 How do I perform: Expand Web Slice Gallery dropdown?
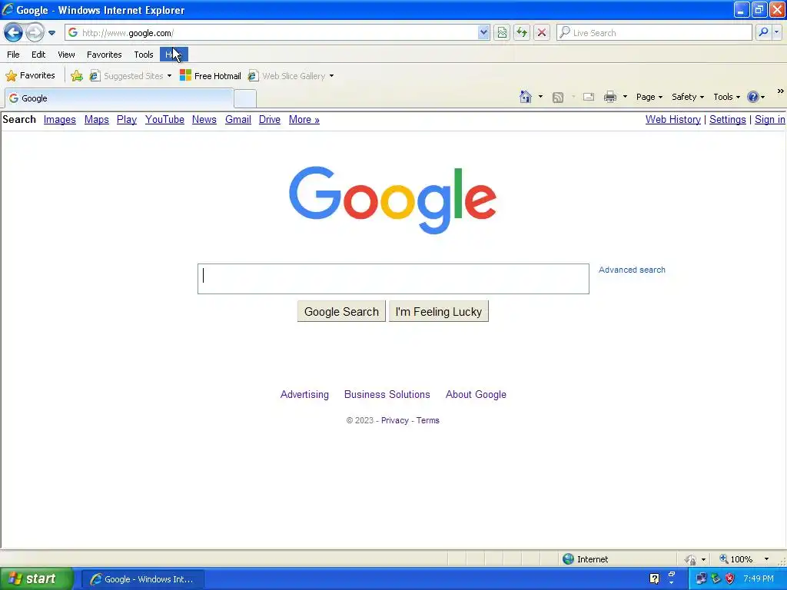coord(331,76)
